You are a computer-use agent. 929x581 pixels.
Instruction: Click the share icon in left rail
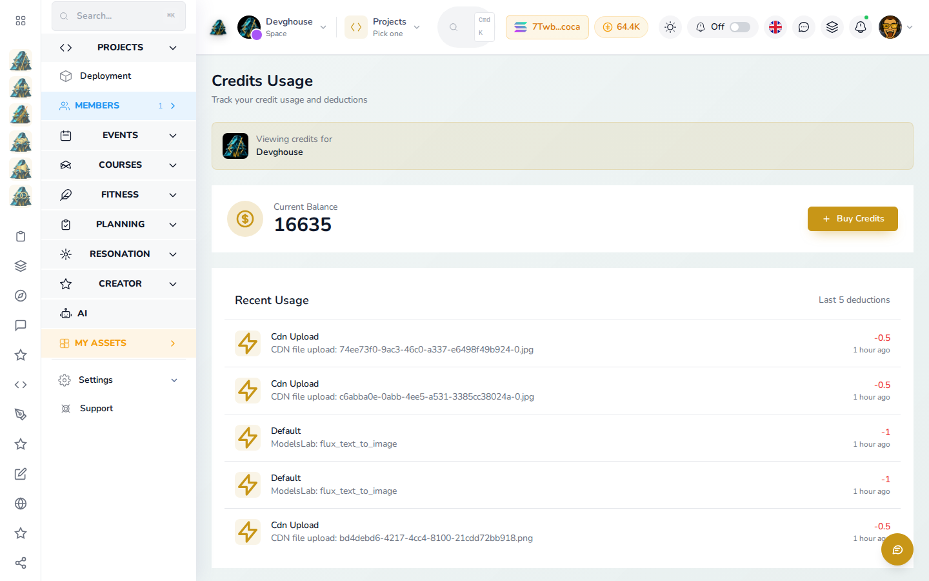coord(21,563)
